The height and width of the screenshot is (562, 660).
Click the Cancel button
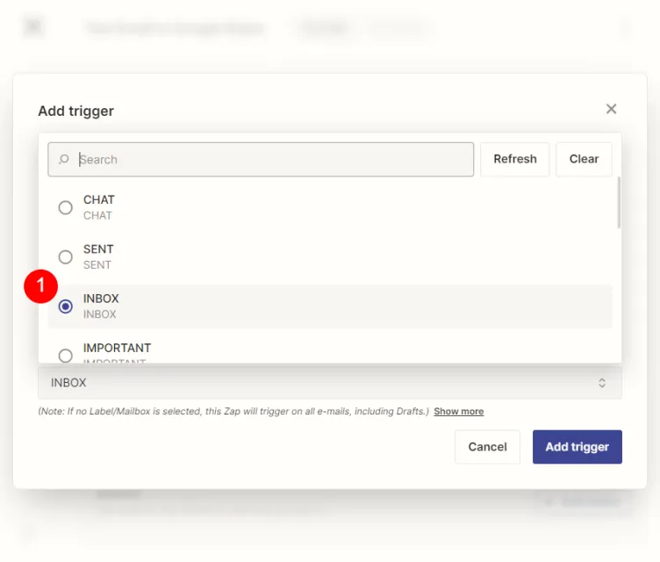(x=487, y=447)
